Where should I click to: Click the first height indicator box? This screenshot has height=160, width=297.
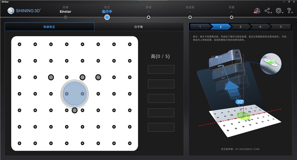coord(161,69)
